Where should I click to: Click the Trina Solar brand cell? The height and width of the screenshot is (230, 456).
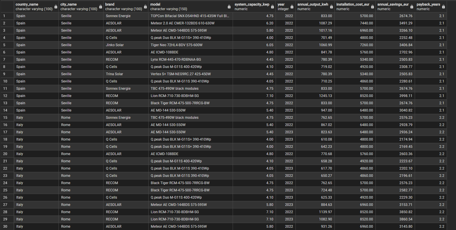pos(126,74)
